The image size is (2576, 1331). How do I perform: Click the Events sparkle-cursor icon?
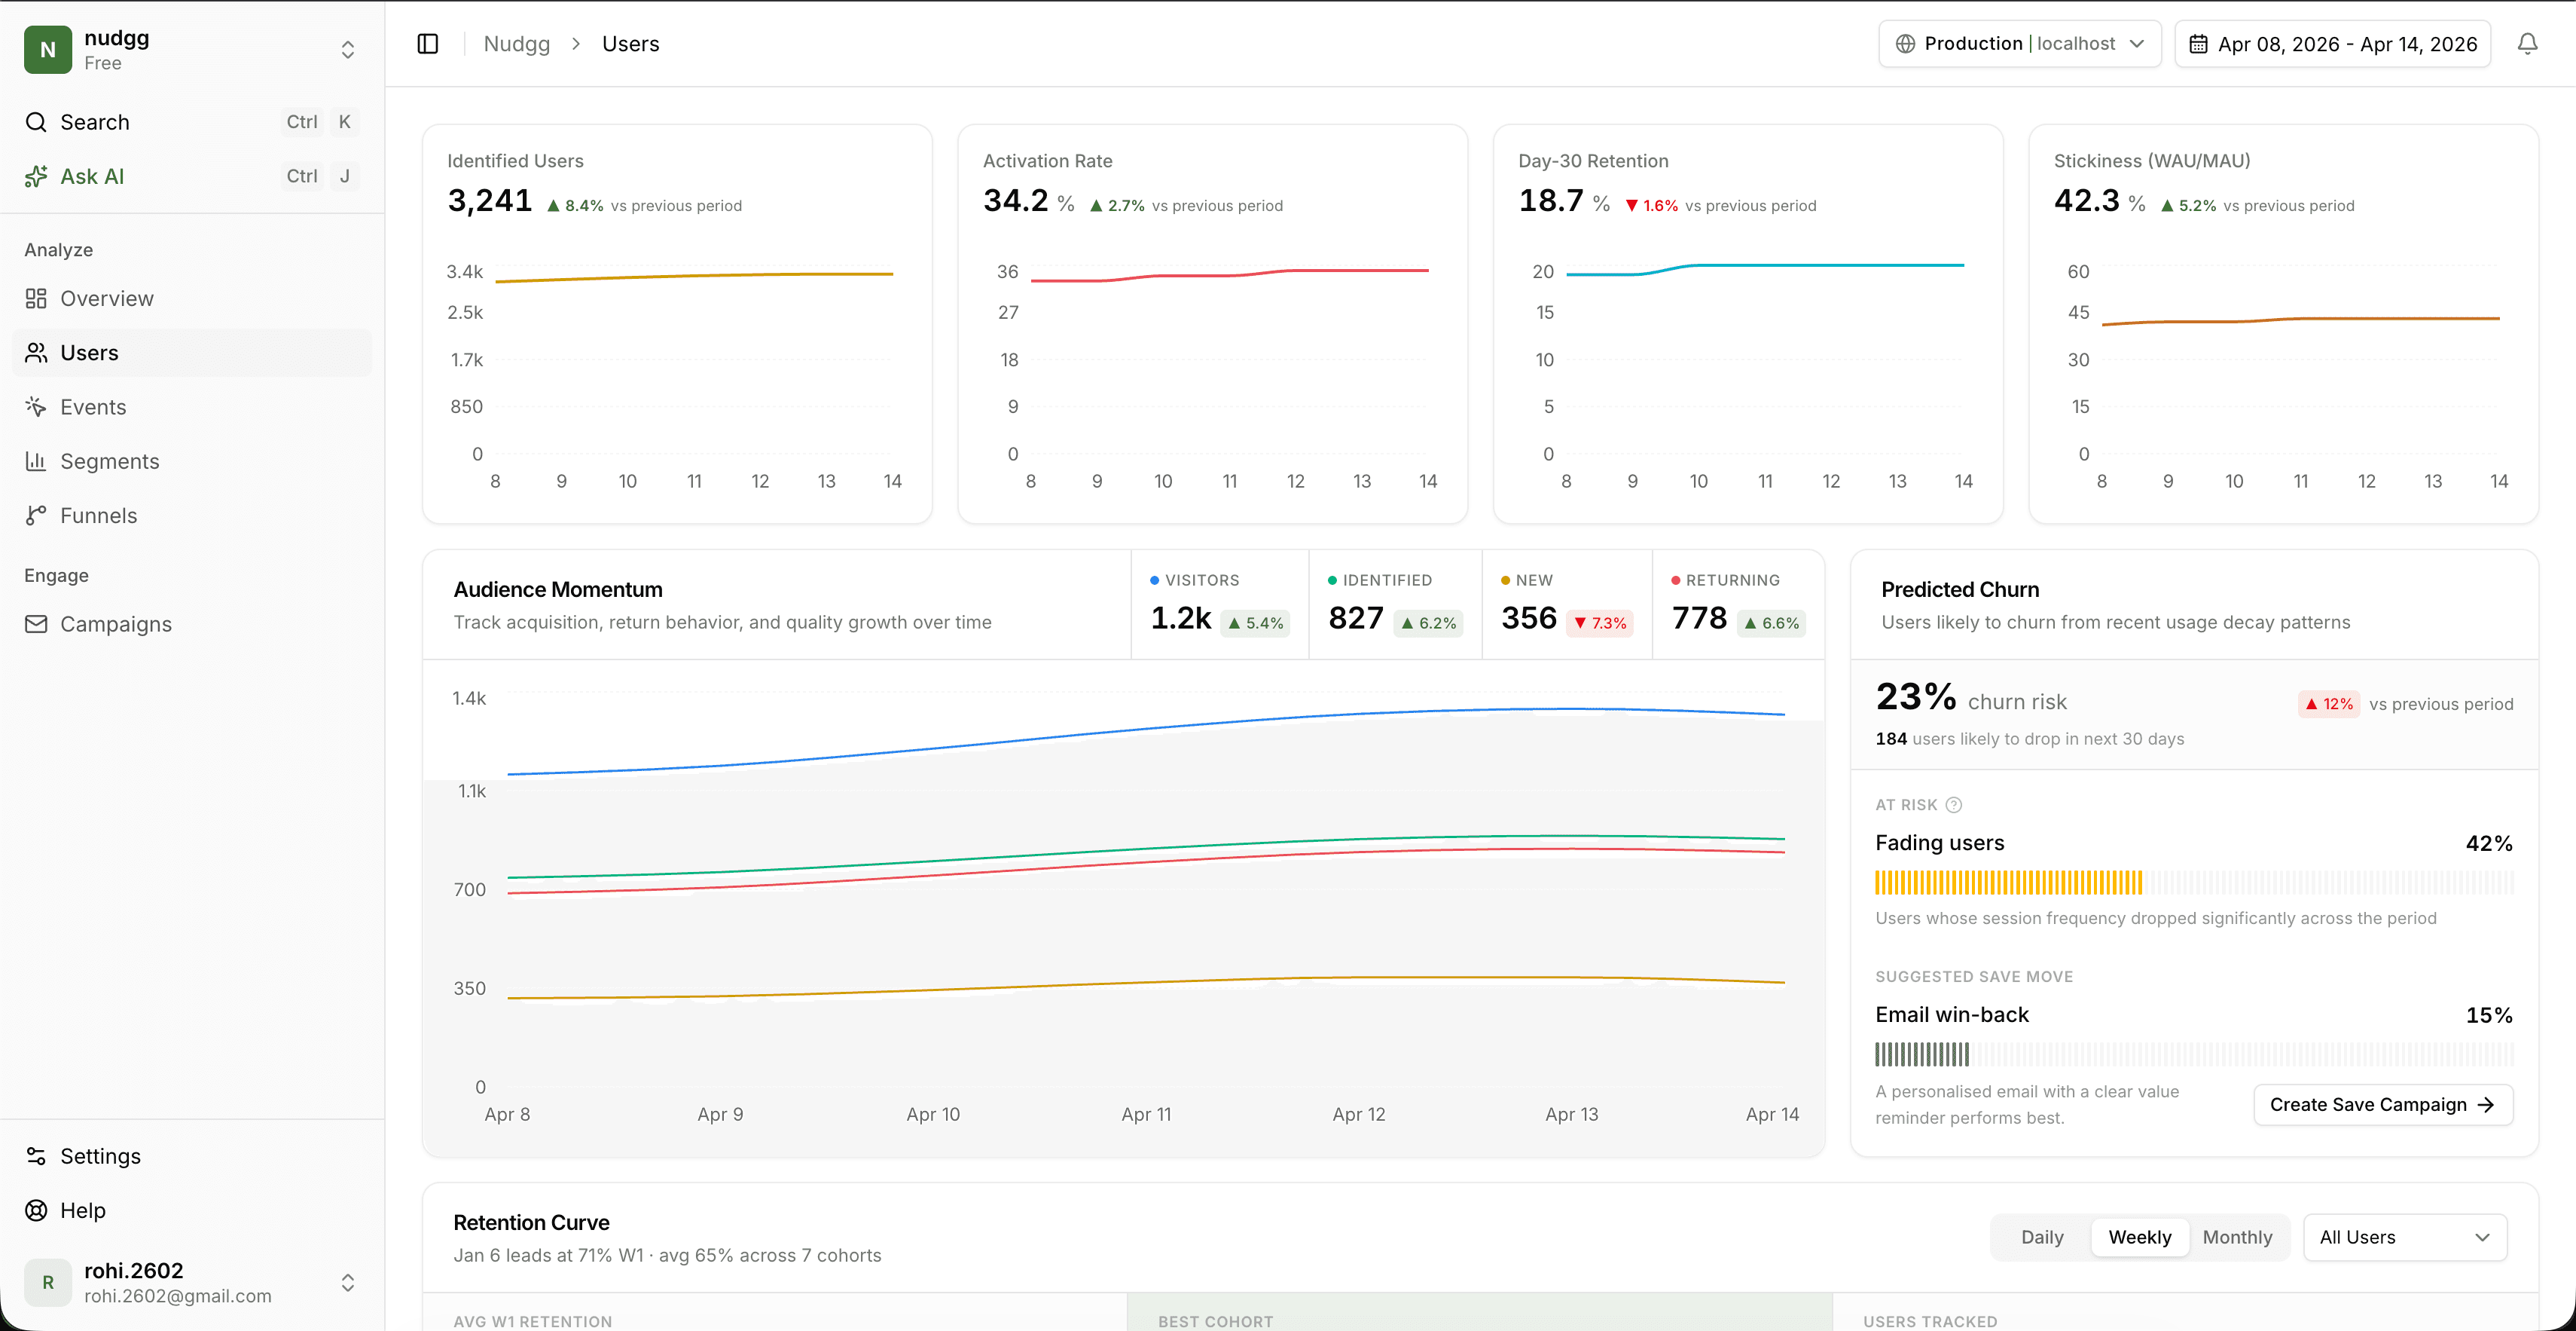click(x=36, y=406)
